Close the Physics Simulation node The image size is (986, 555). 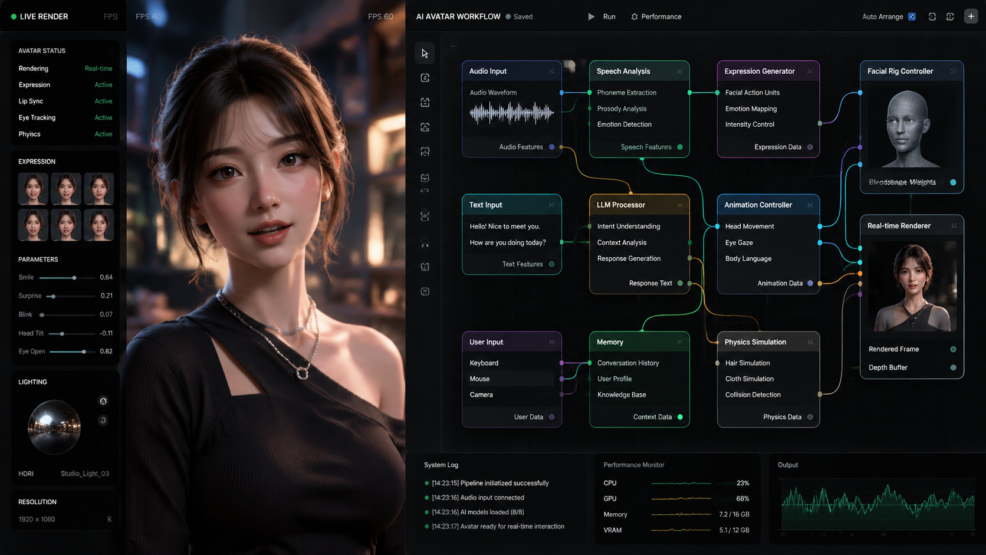coord(810,342)
